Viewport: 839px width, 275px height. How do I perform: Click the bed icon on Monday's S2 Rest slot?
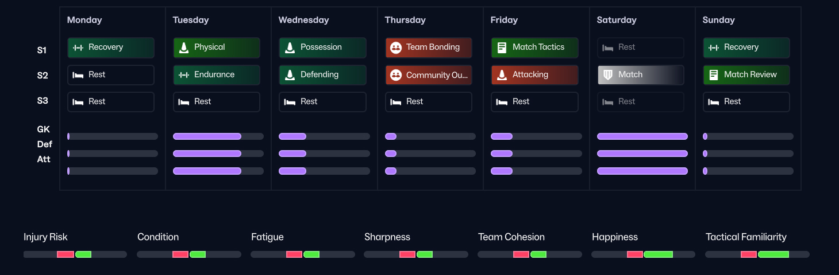coord(78,75)
